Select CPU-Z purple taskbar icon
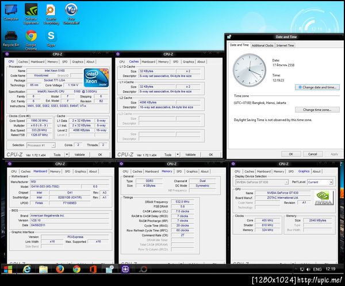This screenshot has width=345, height=286. [x=126, y=269]
